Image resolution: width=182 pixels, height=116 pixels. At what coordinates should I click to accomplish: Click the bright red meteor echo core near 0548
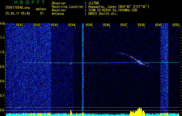click(x=140, y=62)
